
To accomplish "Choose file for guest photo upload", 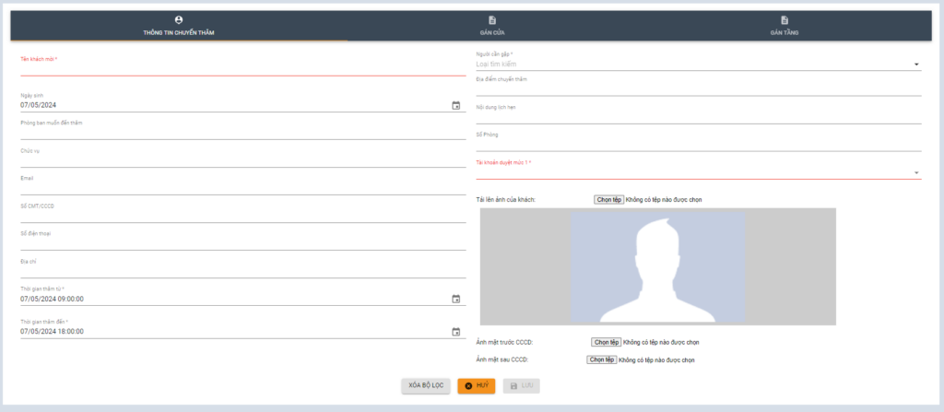I will click(x=608, y=199).
